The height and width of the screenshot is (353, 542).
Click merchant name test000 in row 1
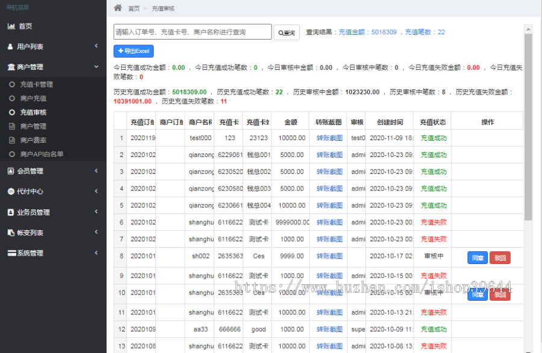point(201,138)
